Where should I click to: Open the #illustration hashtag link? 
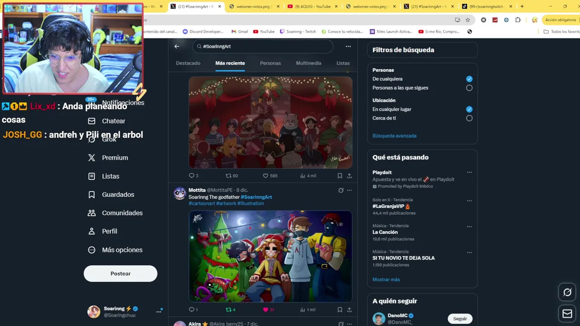click(x=251, y=203)
